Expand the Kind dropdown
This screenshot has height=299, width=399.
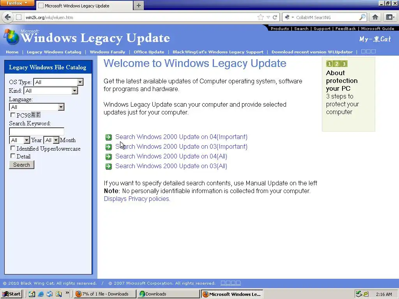pyautogui.click(x=51, y=90)
